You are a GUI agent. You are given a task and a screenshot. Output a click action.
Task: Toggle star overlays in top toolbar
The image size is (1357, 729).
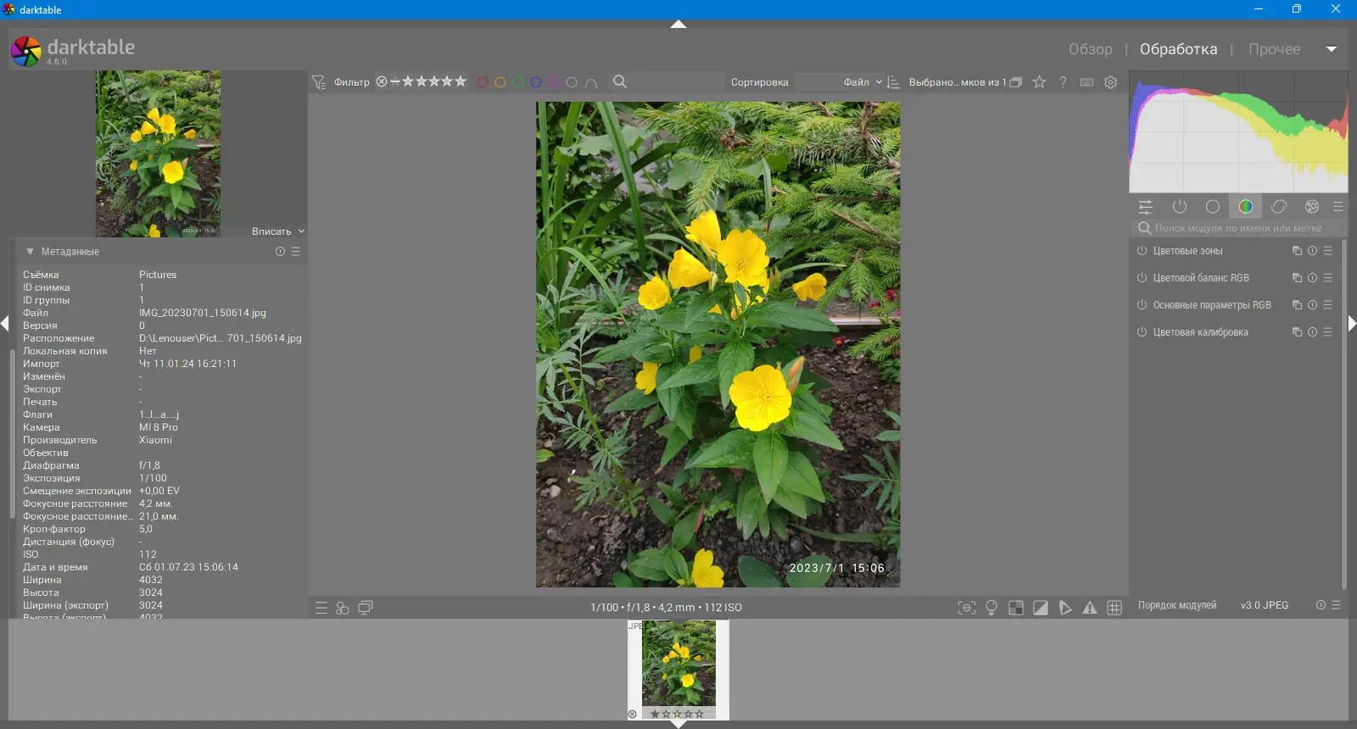[x=1039, y=82]
